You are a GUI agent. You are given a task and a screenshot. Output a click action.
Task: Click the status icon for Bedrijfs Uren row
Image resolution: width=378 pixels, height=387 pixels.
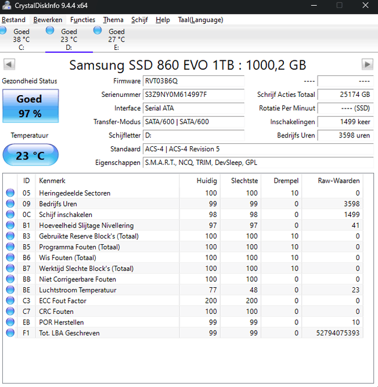10,204
